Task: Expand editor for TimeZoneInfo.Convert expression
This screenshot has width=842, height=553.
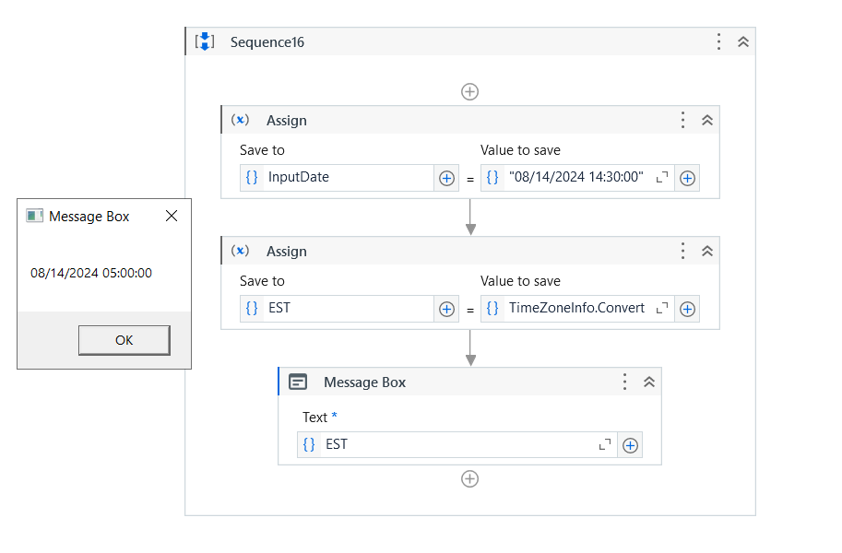Action: coord(662,308)
